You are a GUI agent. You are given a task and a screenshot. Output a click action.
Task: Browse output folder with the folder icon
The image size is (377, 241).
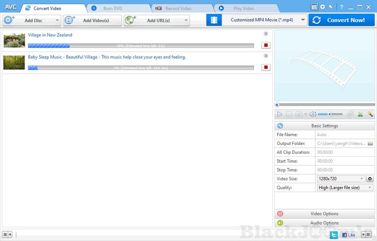(371, 143)
